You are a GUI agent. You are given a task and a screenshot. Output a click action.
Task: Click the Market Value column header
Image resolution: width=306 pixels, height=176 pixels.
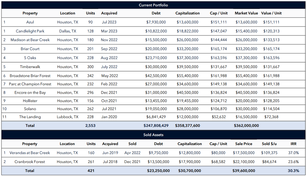[x=246, y=13]
